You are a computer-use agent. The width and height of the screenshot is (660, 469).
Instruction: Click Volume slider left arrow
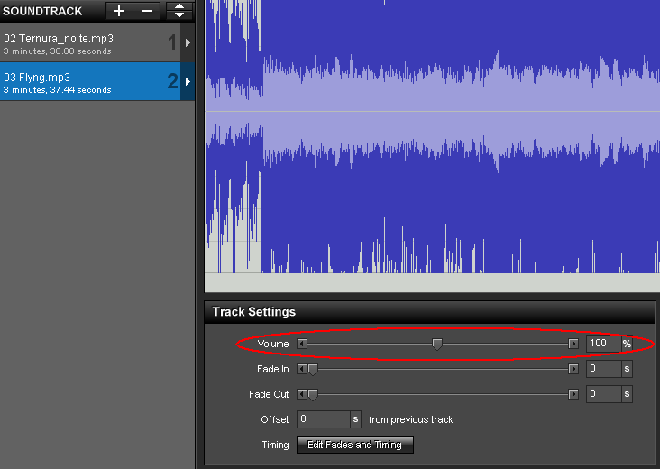302,344
